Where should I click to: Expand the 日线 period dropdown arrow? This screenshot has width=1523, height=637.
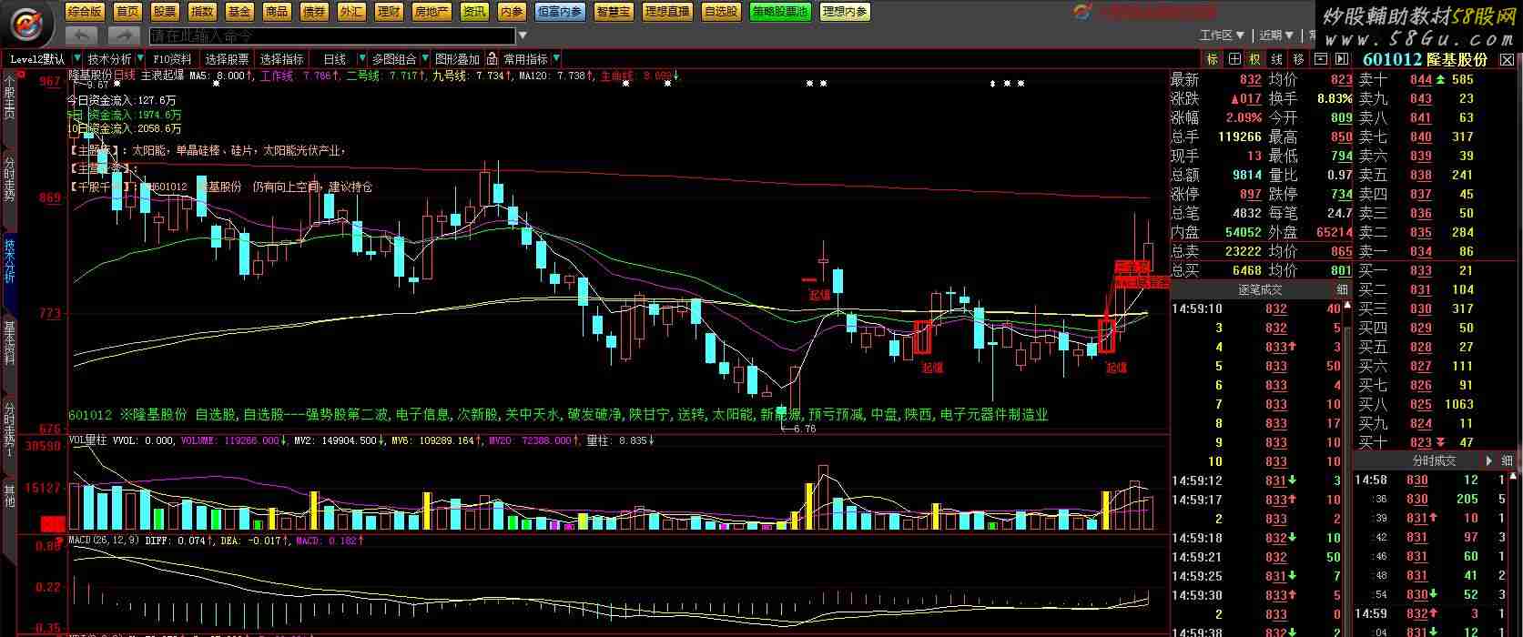point(362,59)
